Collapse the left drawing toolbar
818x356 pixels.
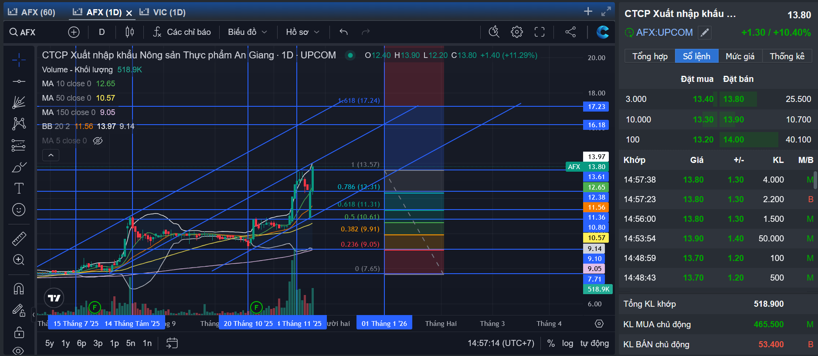pos(34,314)
